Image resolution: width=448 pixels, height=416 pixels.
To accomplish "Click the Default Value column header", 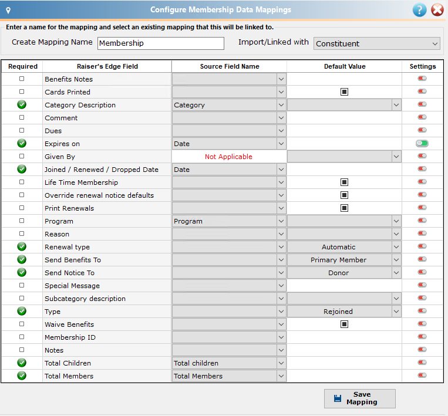I will [x=345, y=66].
